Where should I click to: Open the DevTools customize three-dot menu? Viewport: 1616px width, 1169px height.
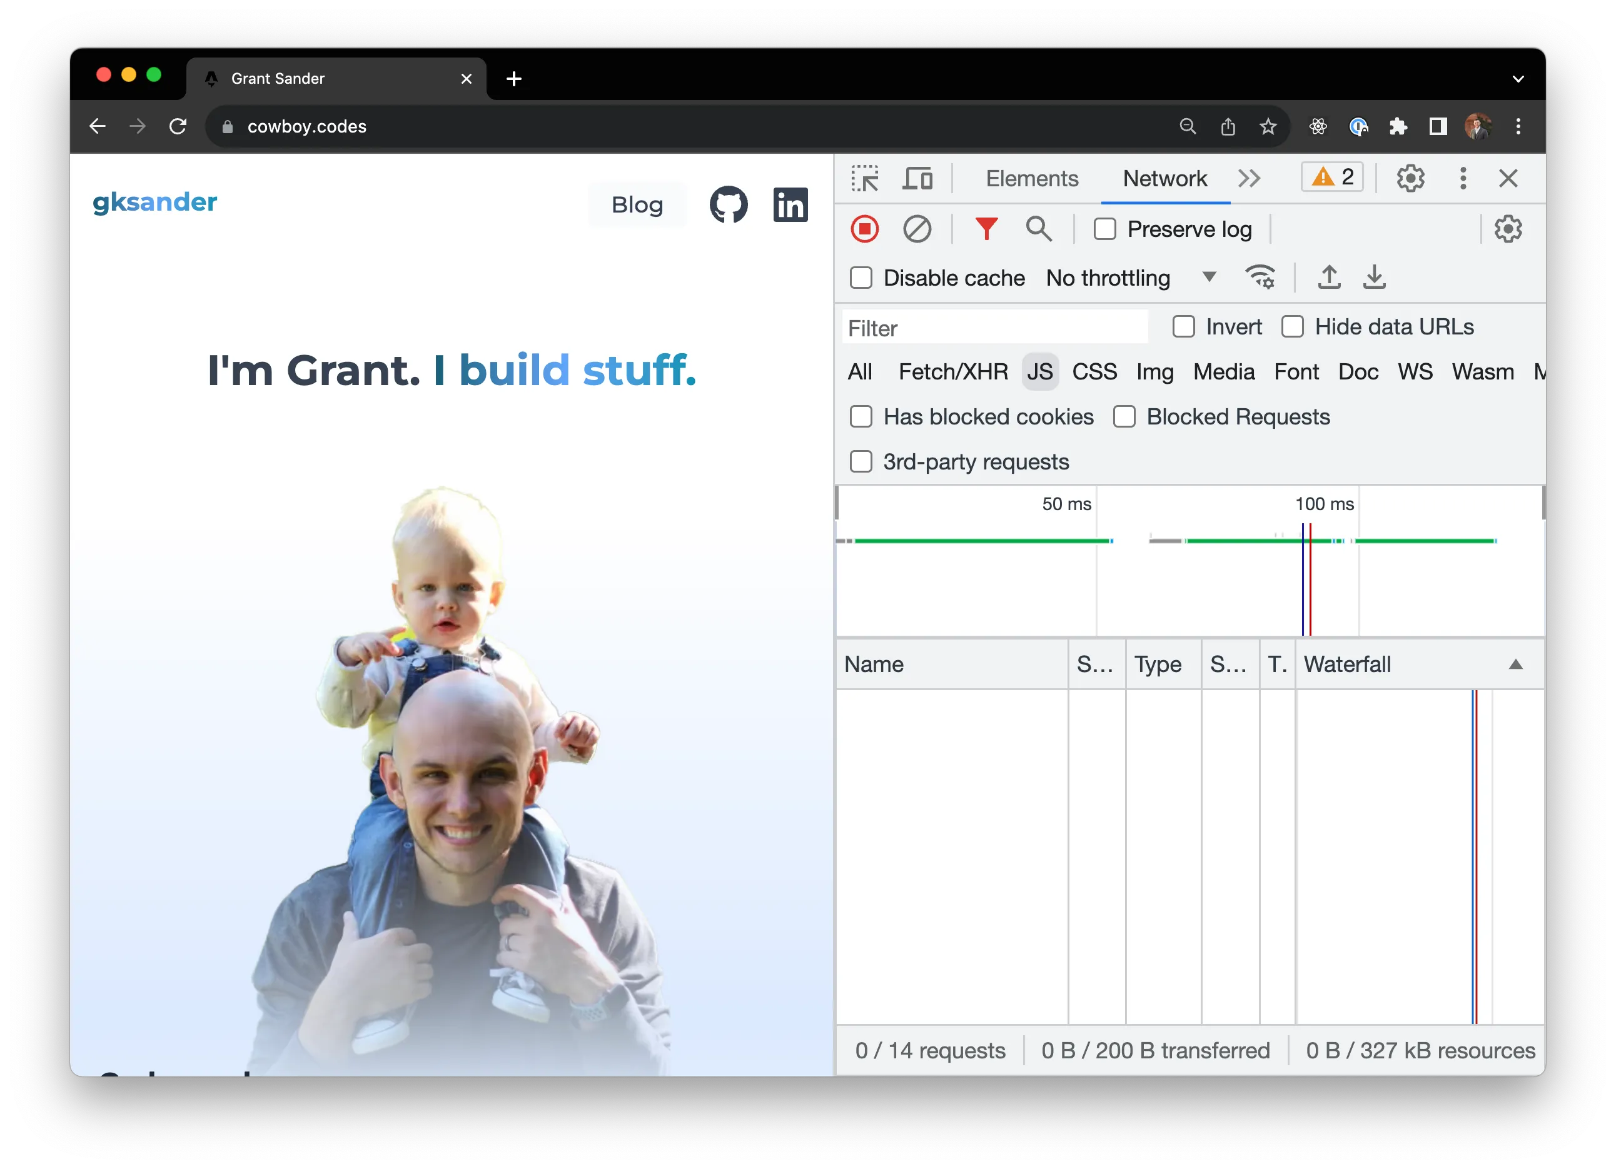pos(1463,178)
